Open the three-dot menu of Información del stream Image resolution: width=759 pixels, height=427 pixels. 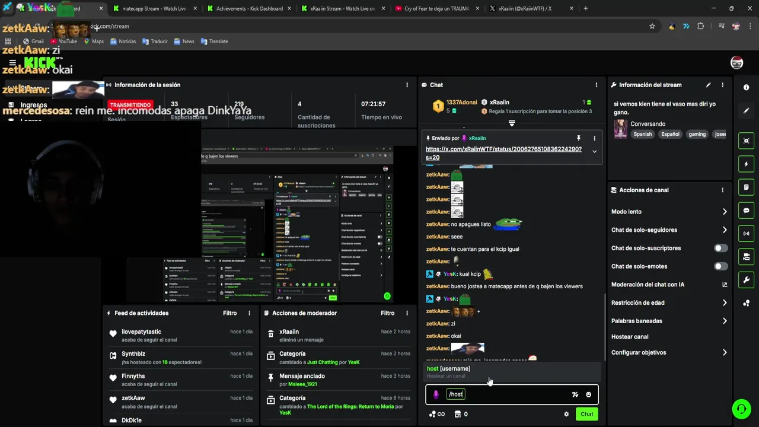(x=722, y=85)
